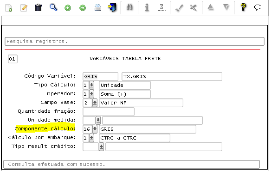Image resolution: width=271 pixels, height=171 pixels.
Task: Click the Código Variável field with GRIS
Action: point(100,76)
